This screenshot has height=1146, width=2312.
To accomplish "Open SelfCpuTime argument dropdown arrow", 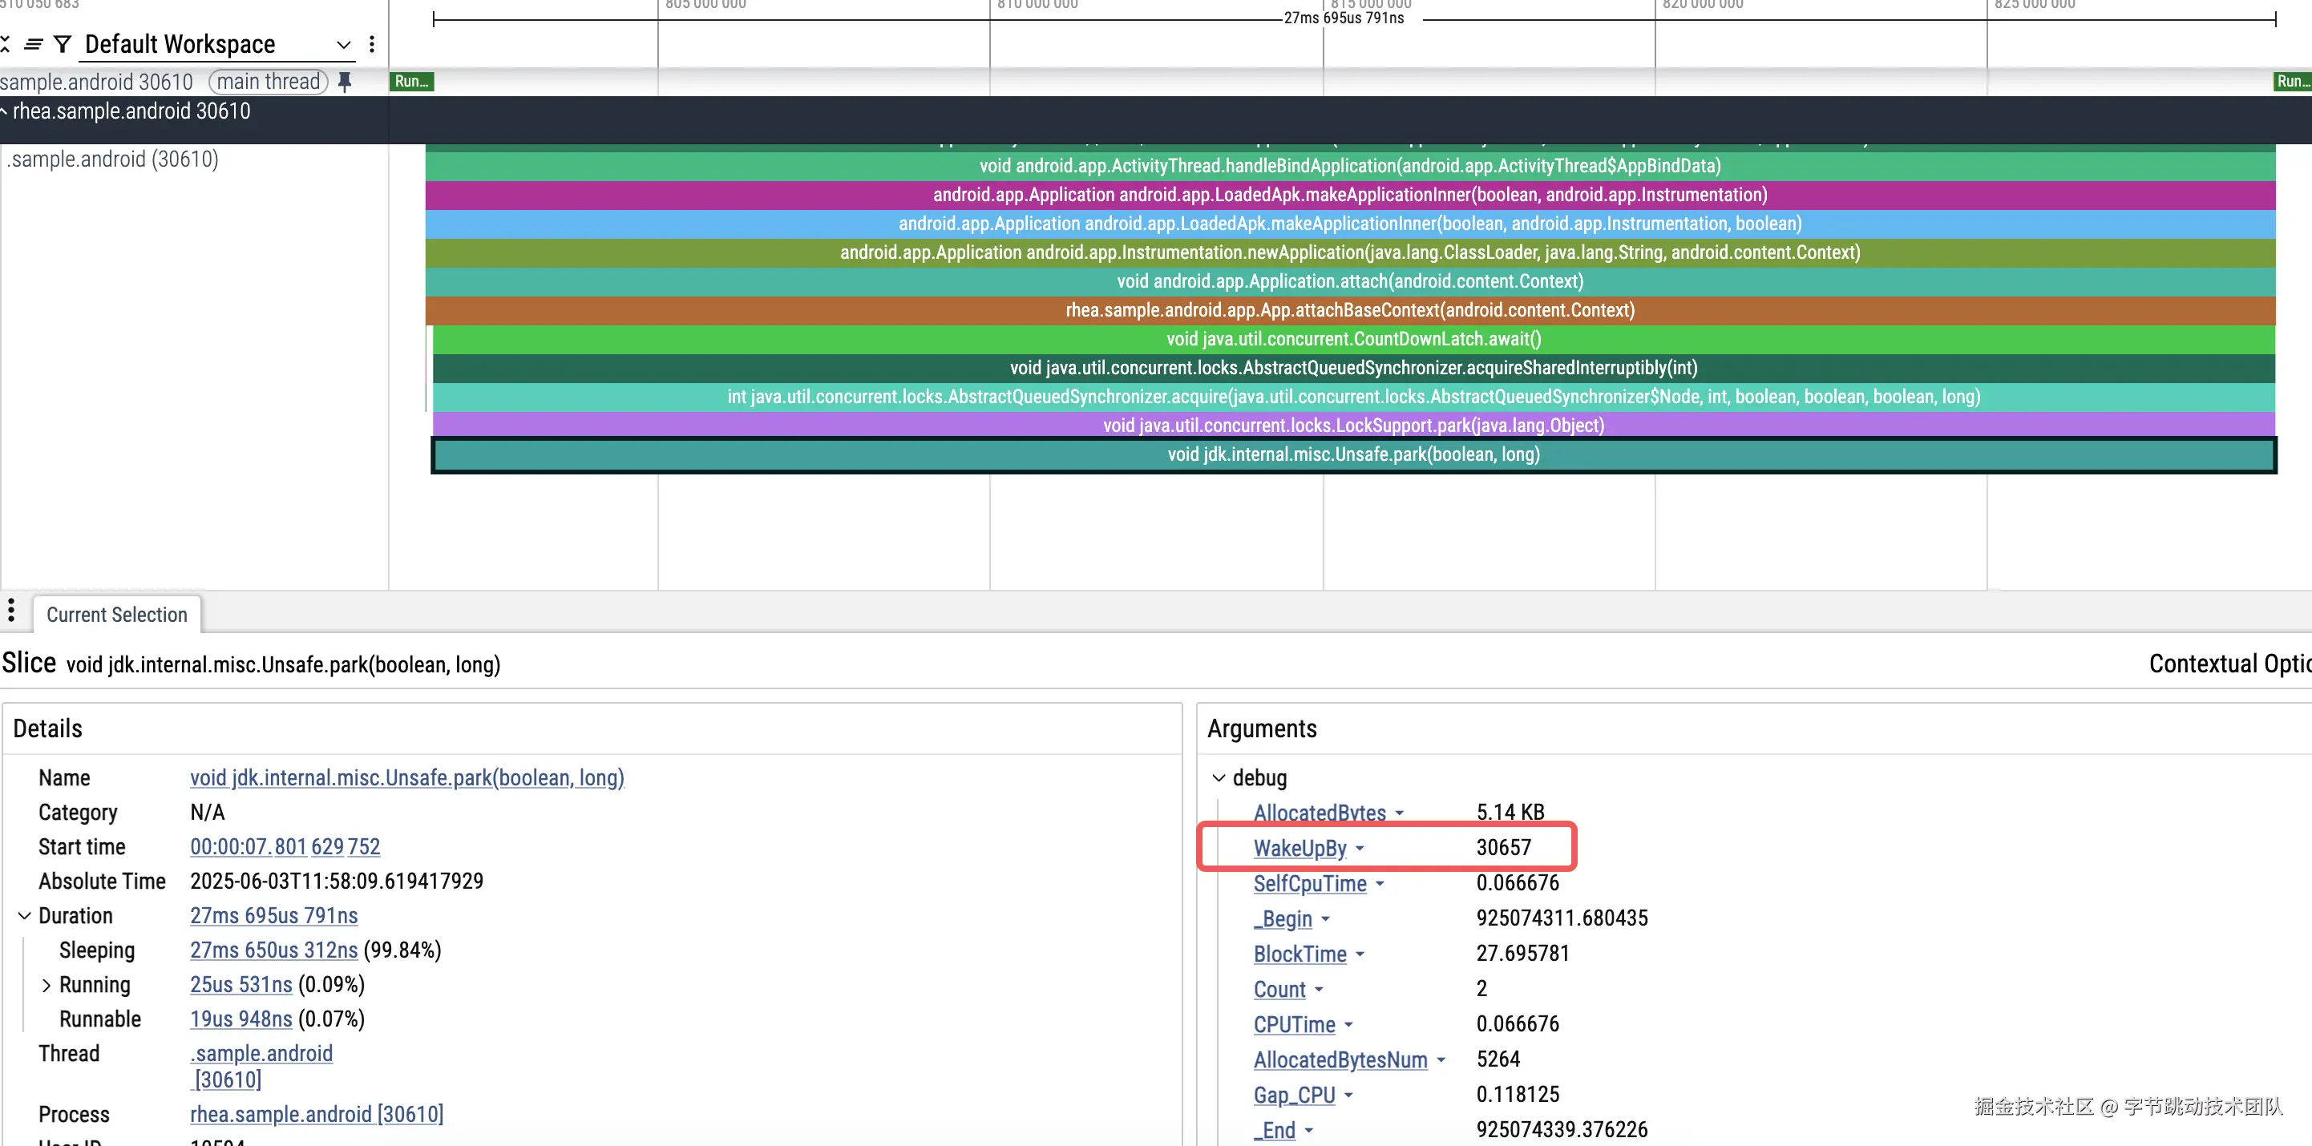I will (x=1380, y=884).
